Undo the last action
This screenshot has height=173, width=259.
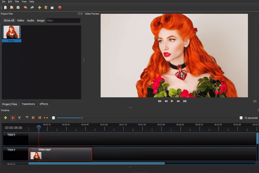[25, 8]
